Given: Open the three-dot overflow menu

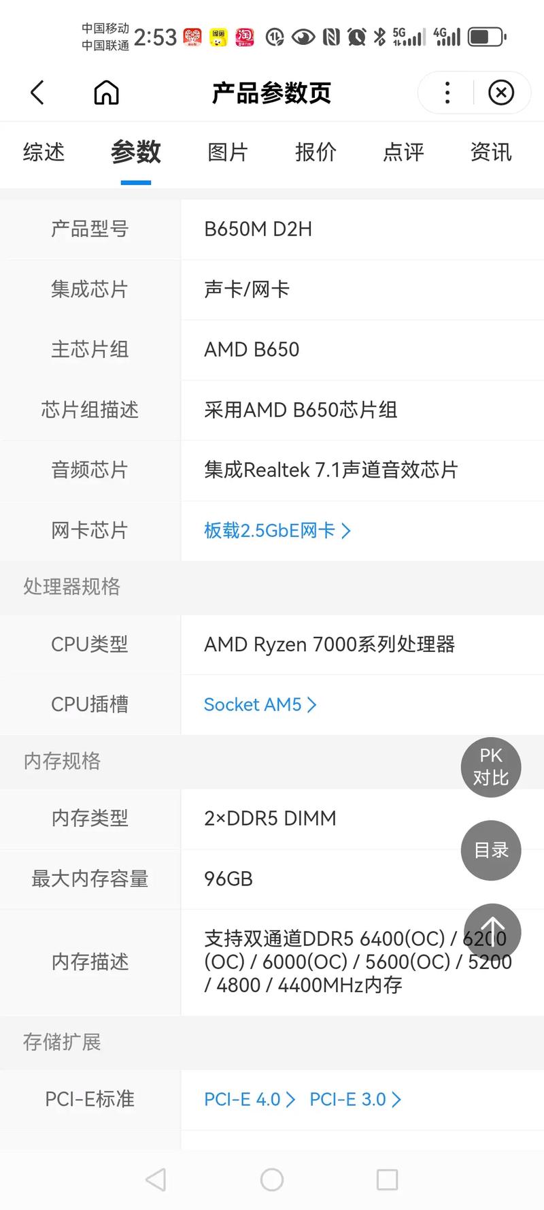Looking at the screenshot, I should tap(447, 93).
